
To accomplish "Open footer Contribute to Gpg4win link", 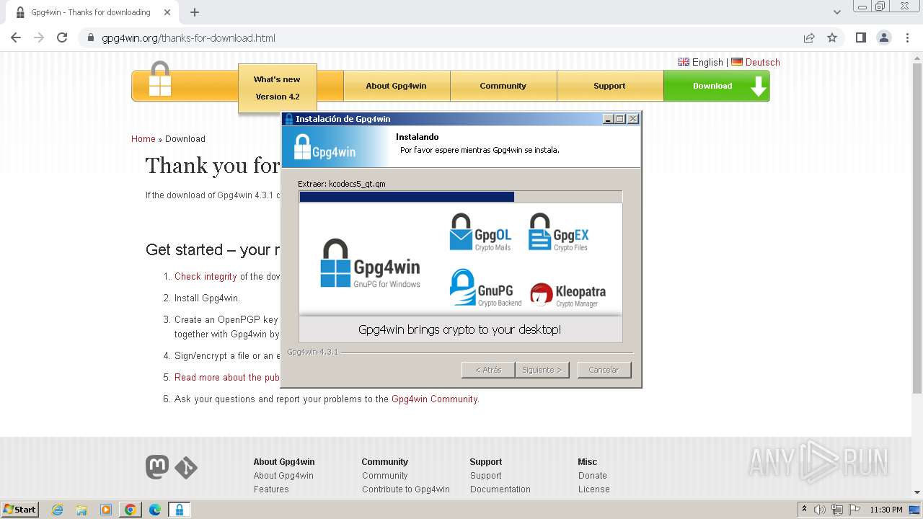I will (x=406, y=489).
